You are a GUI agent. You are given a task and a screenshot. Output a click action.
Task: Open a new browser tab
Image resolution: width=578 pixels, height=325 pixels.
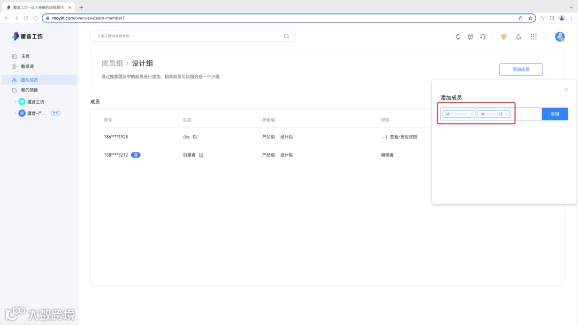pyautogui.click(x=81, y=7)
